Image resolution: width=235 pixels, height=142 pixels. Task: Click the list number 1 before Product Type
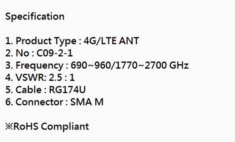[x=8, y=41]
